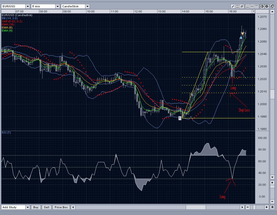Click the vertical scrollbar up arrow
The width and height of the screenshot is (277, 215).
pos(272,12)
